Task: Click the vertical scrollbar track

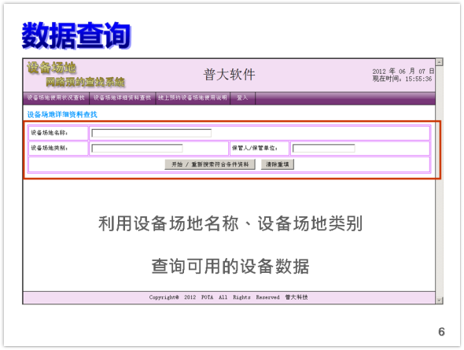Action: [439, 181]
